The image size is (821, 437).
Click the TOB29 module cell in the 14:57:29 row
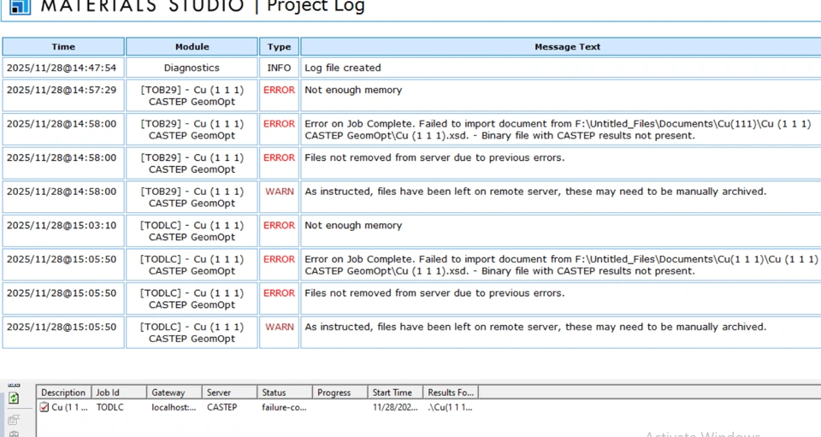(x=192, y=95)
